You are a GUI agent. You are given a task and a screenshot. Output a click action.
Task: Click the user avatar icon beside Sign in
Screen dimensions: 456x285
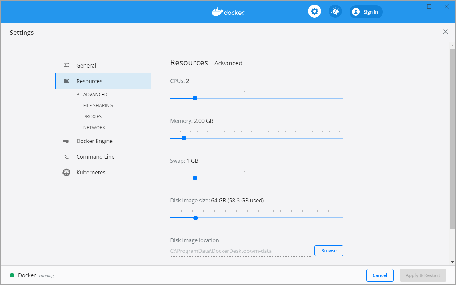point(356,12)
